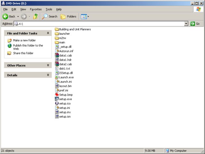Open the Search toolbar button
Image resolution: width=205 pixels, height=154 pixels.
click(x=50, y=16)
